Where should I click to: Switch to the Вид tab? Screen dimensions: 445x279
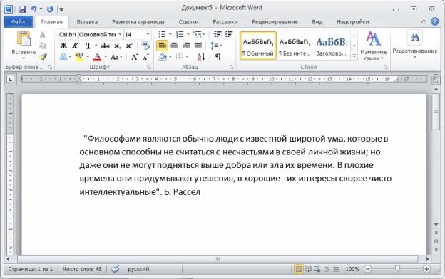pos(317,22)
